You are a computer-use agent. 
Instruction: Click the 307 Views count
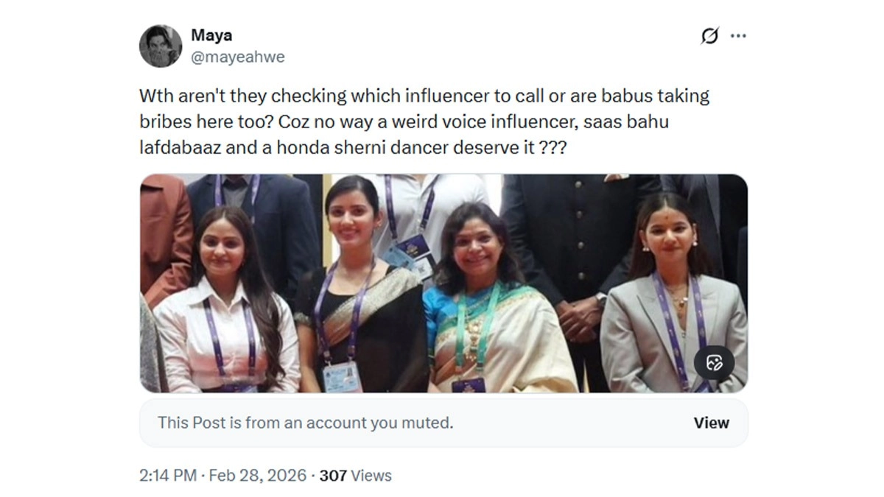356,476
